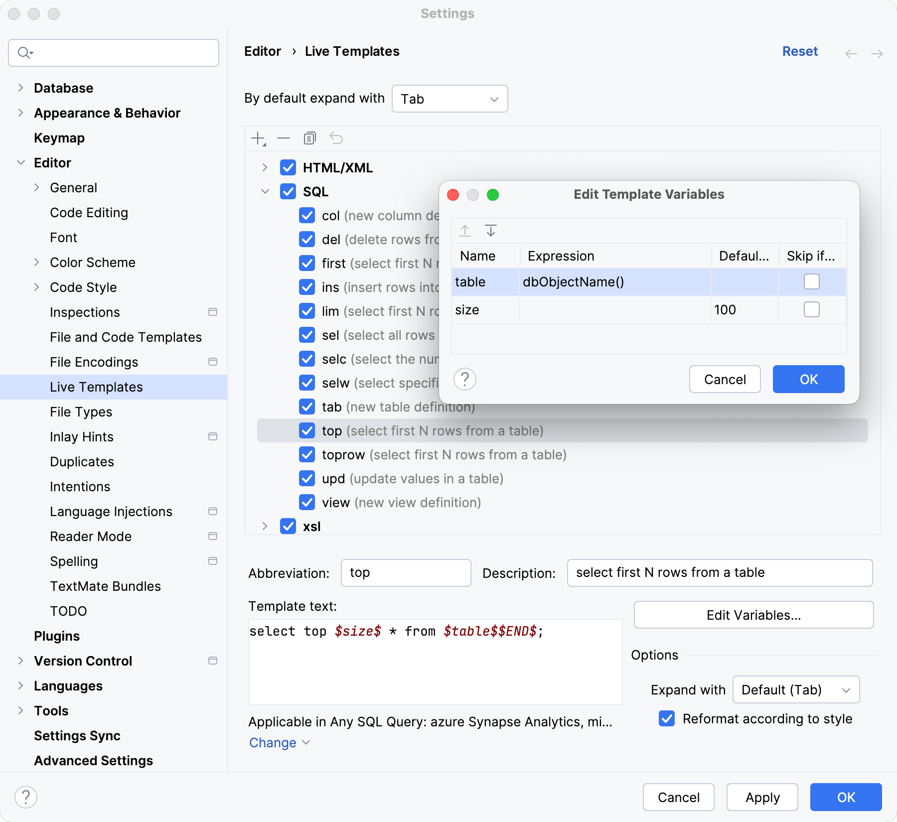Click the help icon at bottom left

pos(26,797)
